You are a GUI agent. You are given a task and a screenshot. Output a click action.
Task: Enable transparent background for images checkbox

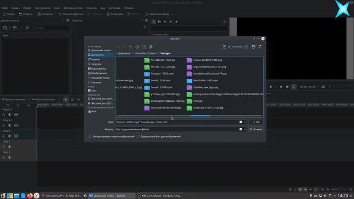138,137
